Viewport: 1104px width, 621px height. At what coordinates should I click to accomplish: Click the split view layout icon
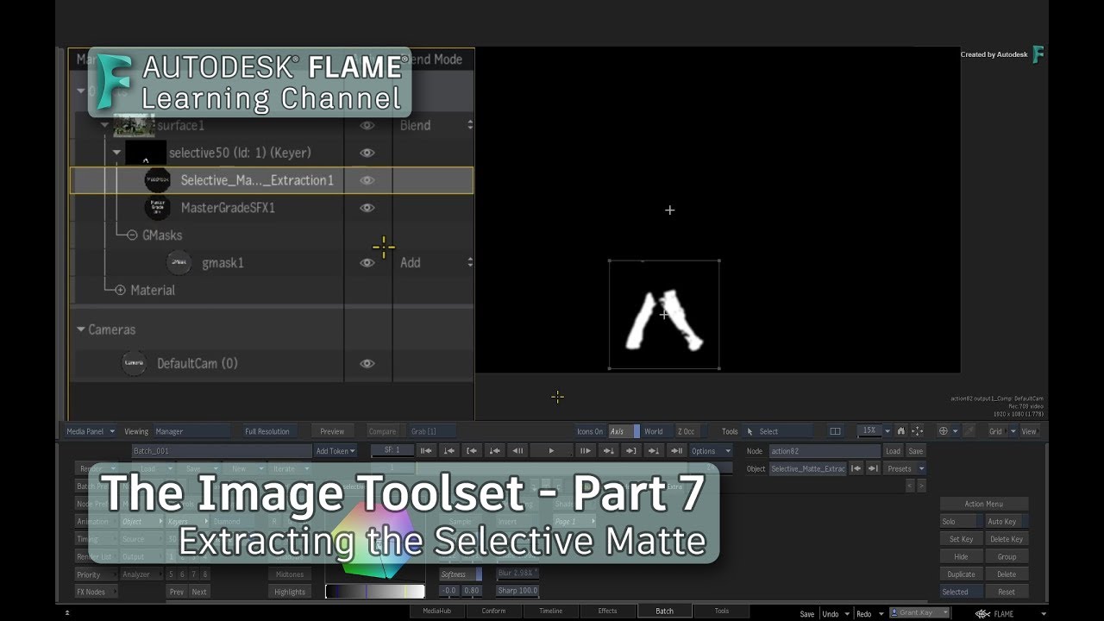coord(835,431)
